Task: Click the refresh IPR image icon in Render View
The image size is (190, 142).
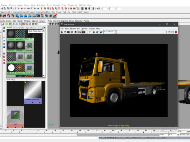Action: click(76, 32)
